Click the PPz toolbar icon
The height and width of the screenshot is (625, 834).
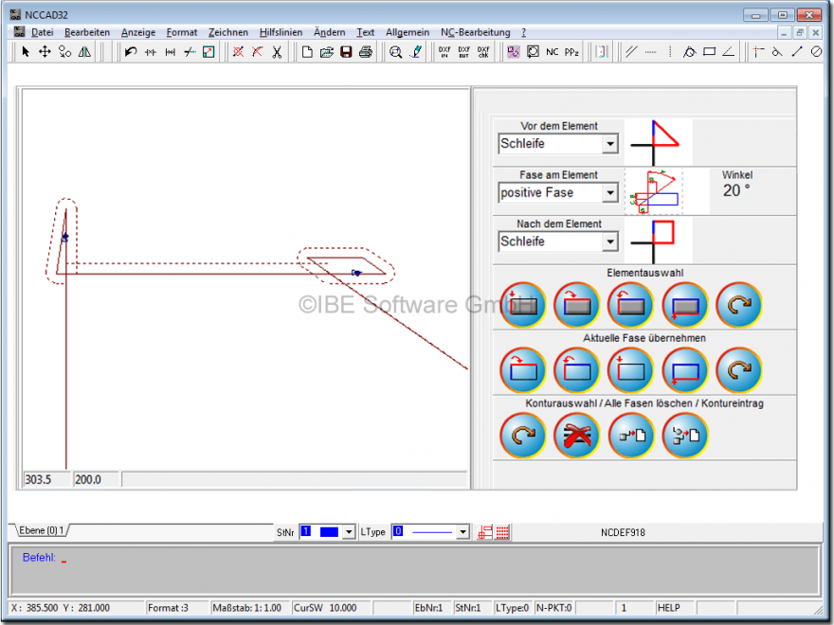[571, 52]
